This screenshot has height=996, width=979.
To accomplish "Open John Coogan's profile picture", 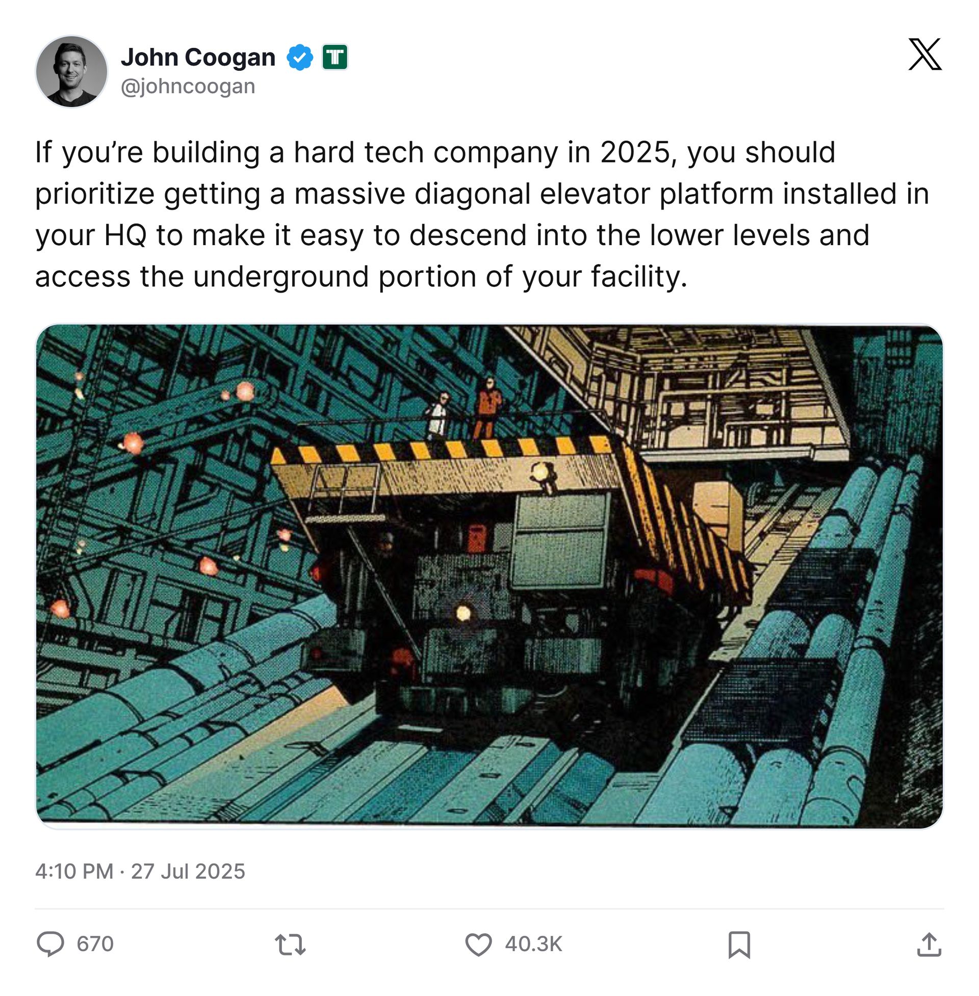I will [x=71, y=71].
